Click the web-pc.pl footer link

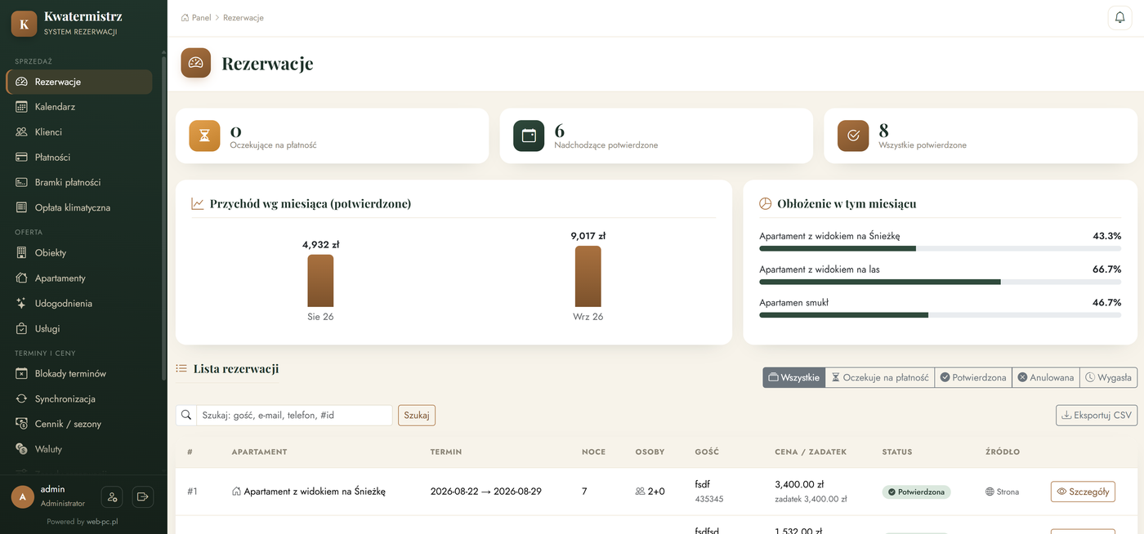[102, 522]
